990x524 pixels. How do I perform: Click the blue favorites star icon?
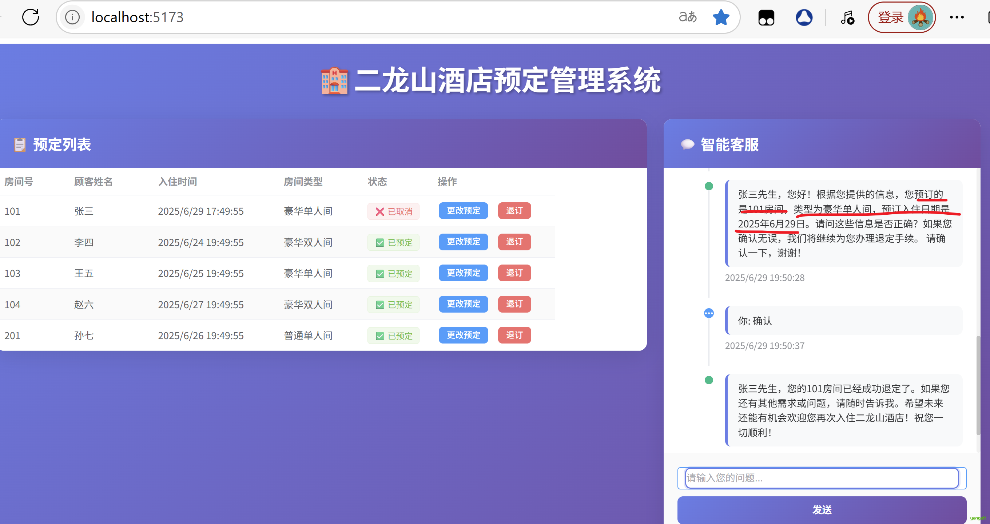721,17
